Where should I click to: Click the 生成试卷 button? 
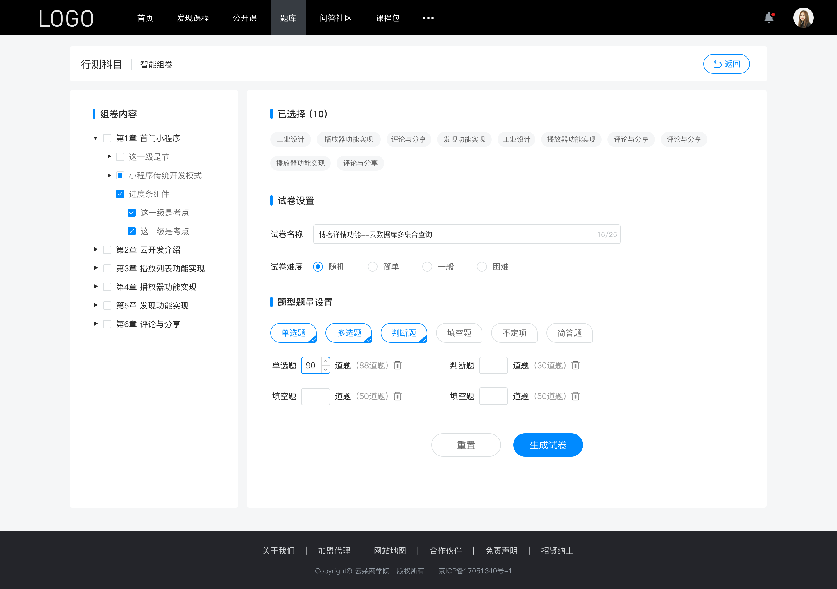pos(547,444)
